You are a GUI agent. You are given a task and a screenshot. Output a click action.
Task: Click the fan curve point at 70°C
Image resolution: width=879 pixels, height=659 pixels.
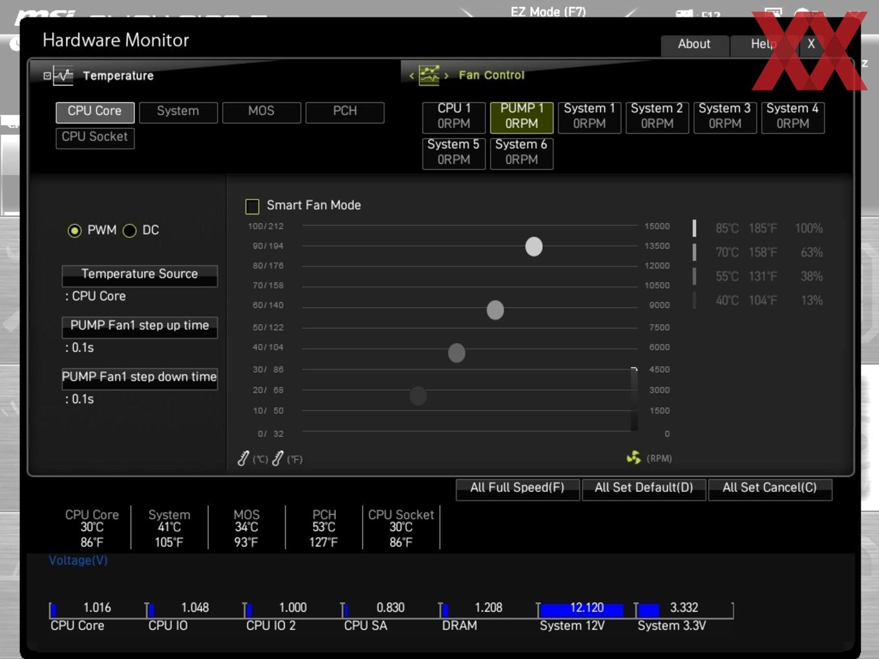pos(495,310)
